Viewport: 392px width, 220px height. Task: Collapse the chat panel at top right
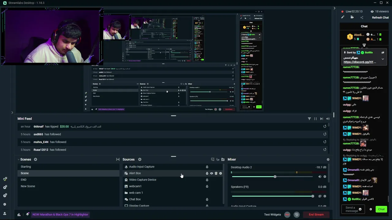[x=334, y=8]
